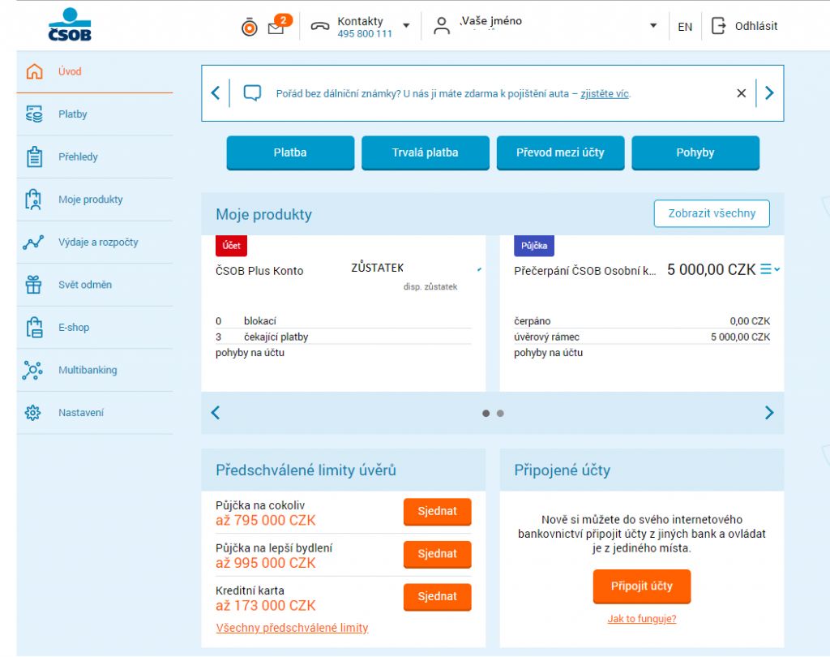The width and height of the screenshot is (830, 657).
Task: Open the Přehledy menu item
Action: tap(95, 157)
